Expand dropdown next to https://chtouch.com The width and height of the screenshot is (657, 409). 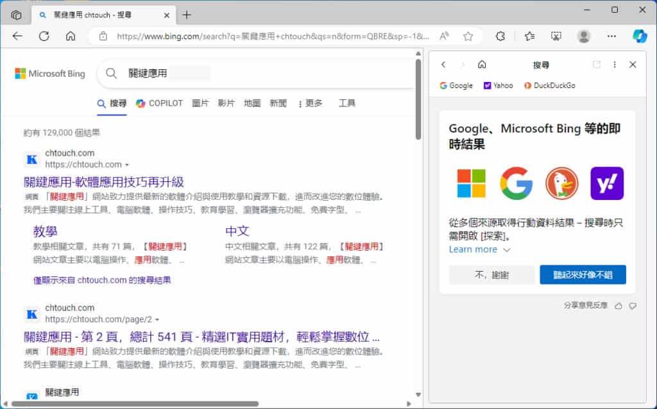pyautogui.click(x=127, y=165)
